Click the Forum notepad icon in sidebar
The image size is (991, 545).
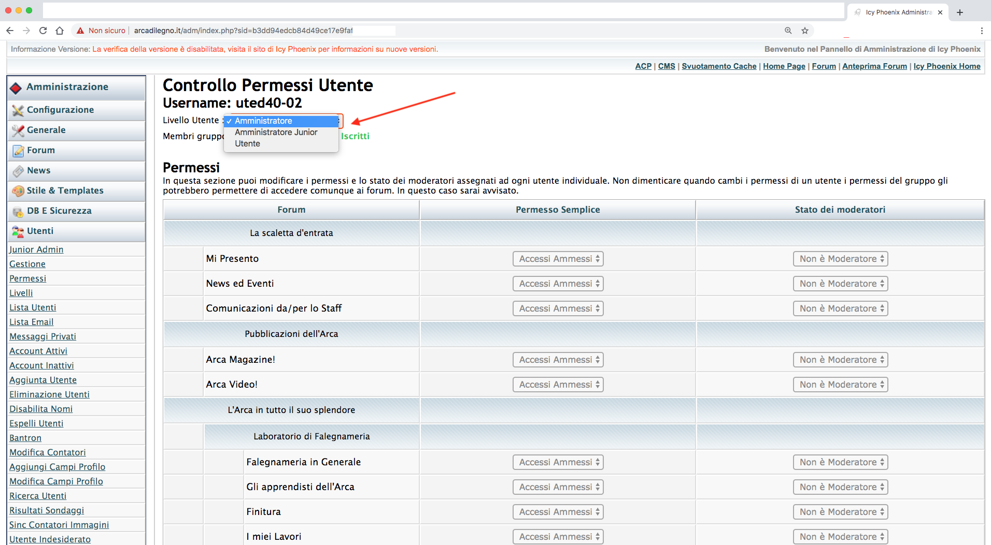tap(18, 151)
